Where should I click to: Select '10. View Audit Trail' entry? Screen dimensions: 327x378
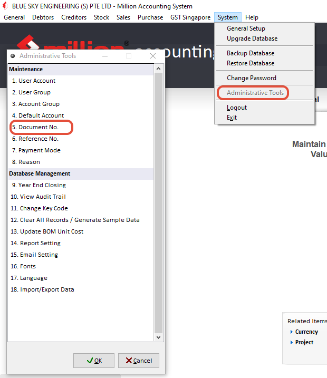coord(81,197)
